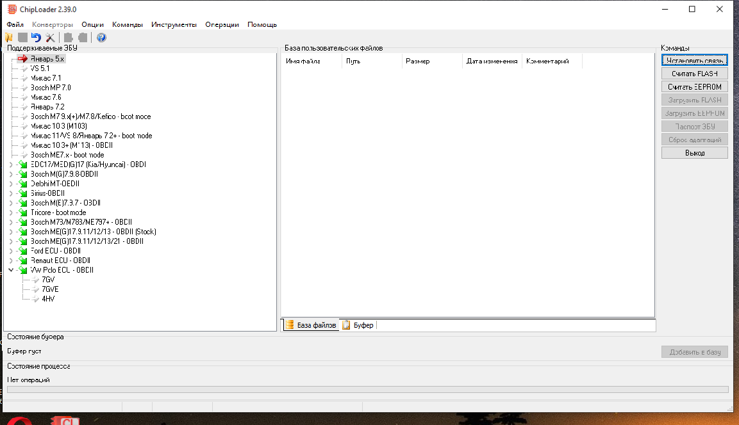Select the 7GVE item in the tree
Image resolution: width=739 pixels, height=425 pixels.
[x=50, y=289]
